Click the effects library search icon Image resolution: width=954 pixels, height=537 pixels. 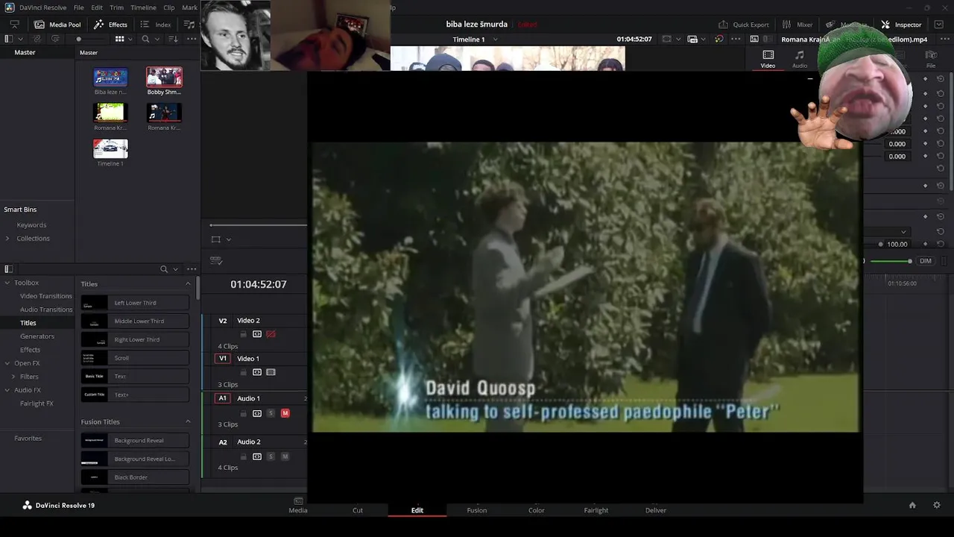coord(164,269)
